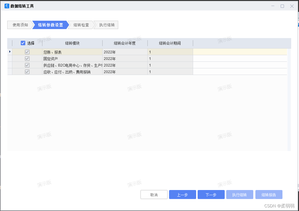Click the 上一步 button
The image size is (299, 211).
pos(182,194)
